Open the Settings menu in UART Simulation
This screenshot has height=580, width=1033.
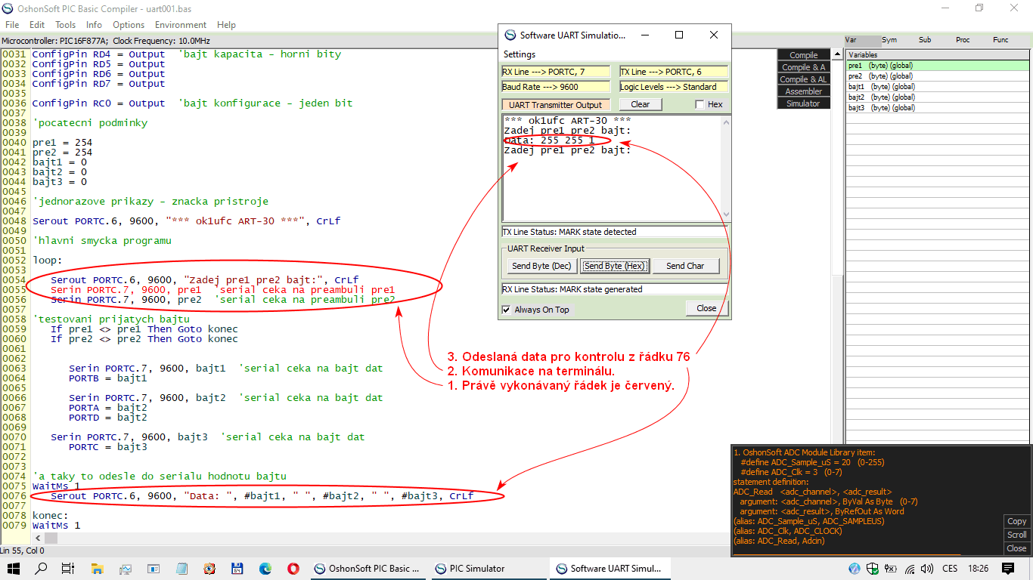point(520,54)
